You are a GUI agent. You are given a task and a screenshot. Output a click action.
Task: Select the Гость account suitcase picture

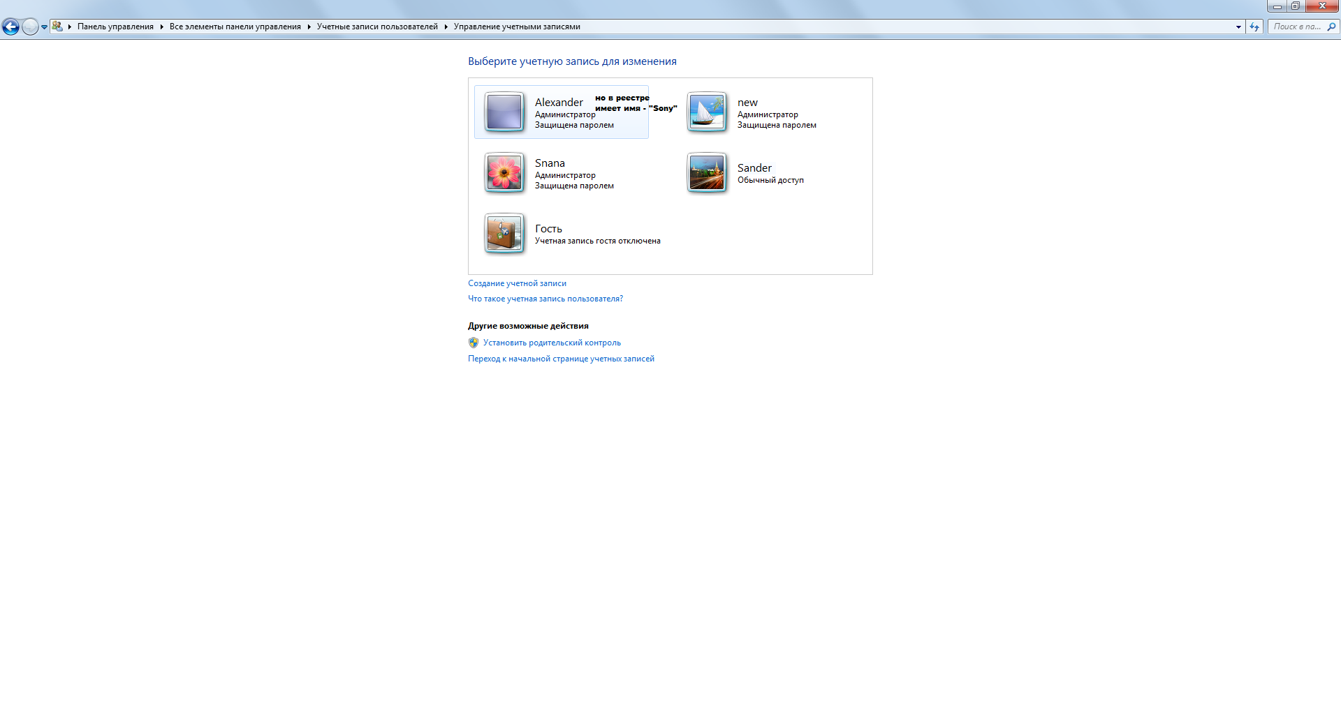[x=504, y=233]
